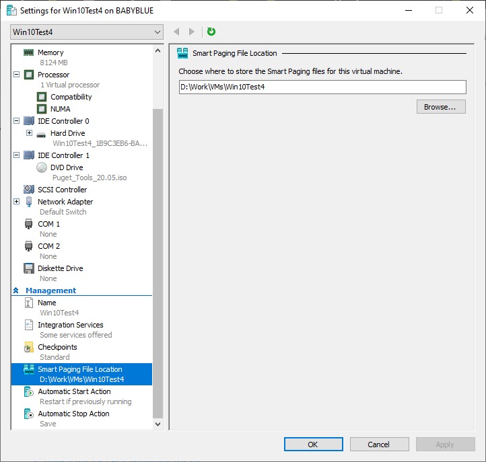The height and width of the screenshot is (462, 486).
Task: Click the green refresh icon in toolbar
Action: coord(211,32)
